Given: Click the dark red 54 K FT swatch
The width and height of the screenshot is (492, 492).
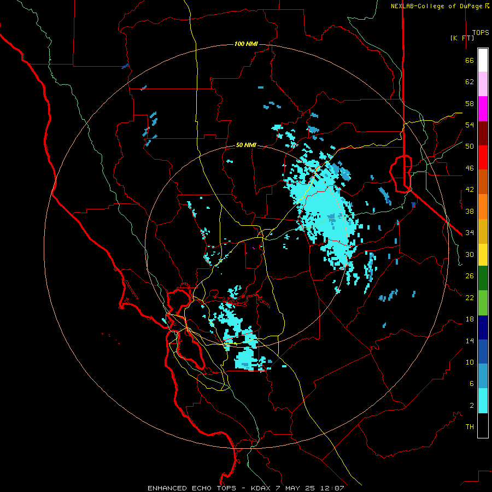Looking at the screenshot, I should click(x=483, y=133).
